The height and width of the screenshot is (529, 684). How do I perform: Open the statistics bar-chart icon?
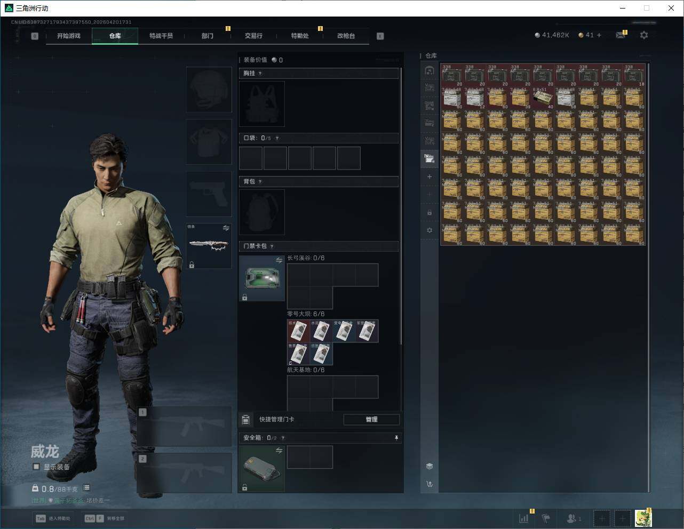click(x=524, y=518)
